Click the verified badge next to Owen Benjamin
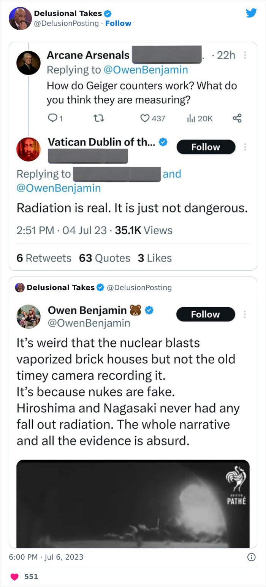The height and width of the screenshot is (587, 266). 149,310
